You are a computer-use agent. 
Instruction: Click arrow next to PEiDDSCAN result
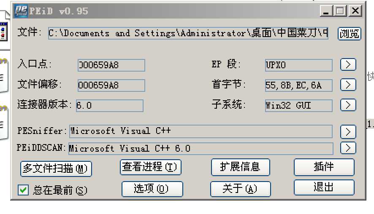[348, 148]
